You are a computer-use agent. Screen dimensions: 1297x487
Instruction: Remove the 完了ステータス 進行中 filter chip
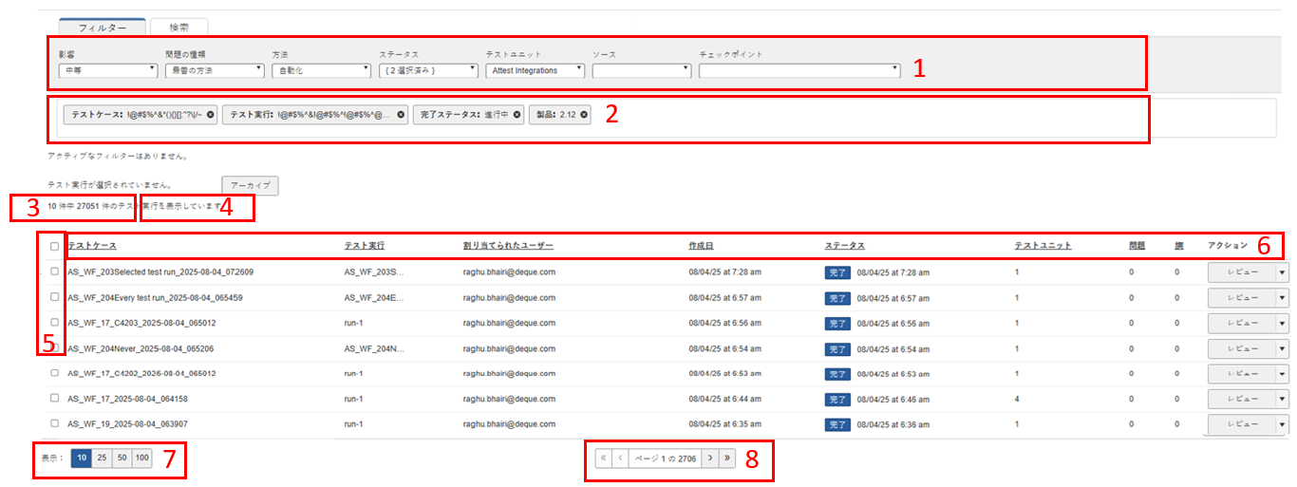pos(517,115)
